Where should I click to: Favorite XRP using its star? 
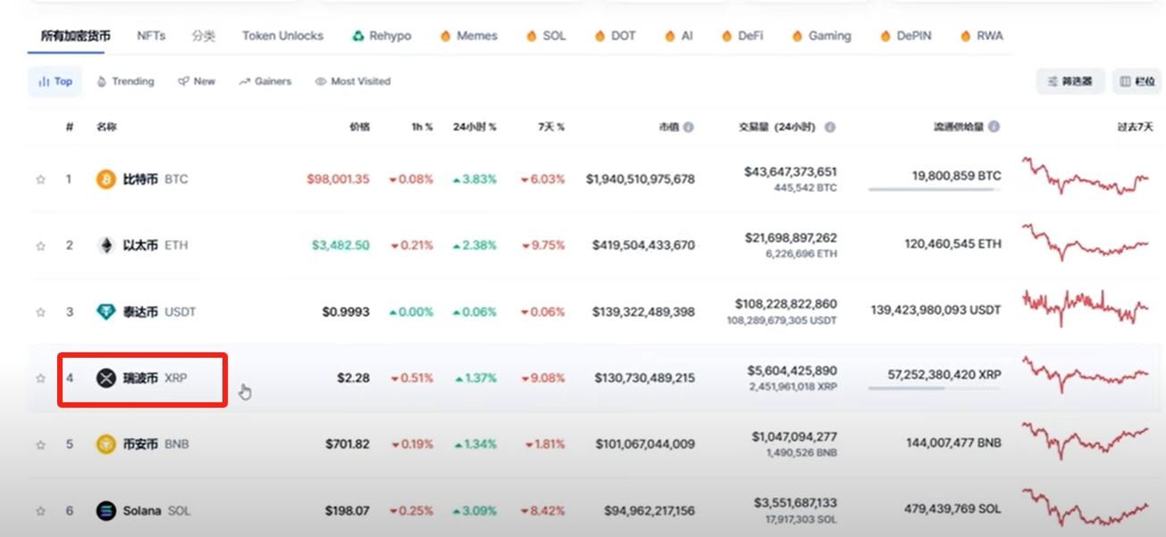[x=40, y=378]
